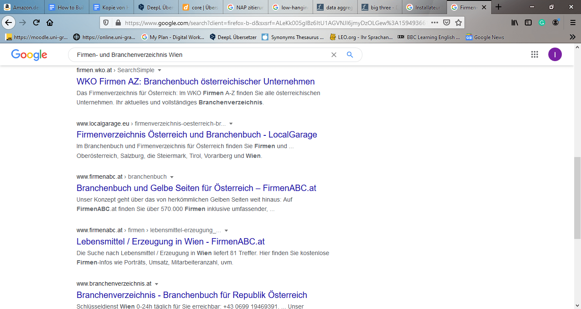The image size is (581, 309).
Task: Go back to the previous page
Action: coord(9,22)
